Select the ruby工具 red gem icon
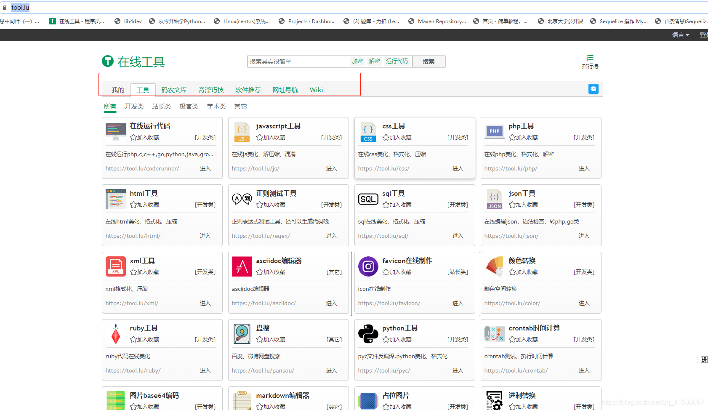 (x=116, y=334)
